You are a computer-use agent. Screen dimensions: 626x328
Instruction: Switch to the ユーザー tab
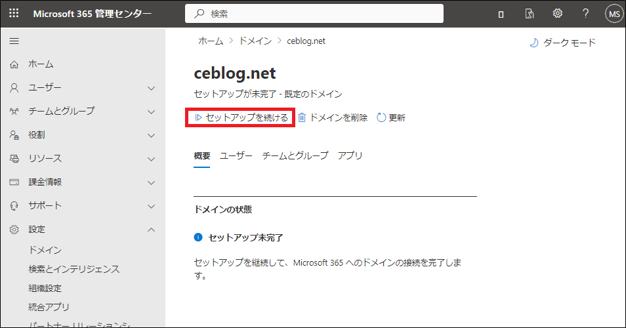pos(236,155)
